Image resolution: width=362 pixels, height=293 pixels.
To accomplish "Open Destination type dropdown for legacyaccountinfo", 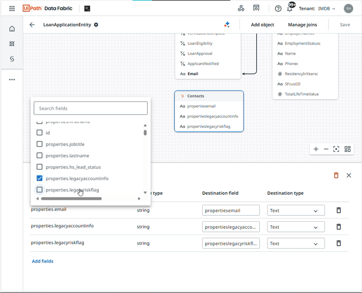I will 296,227.
